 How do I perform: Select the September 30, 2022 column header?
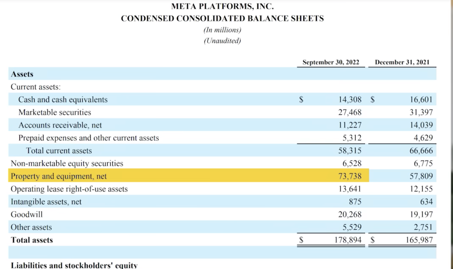pyautogui.click(x=331, y=62)
